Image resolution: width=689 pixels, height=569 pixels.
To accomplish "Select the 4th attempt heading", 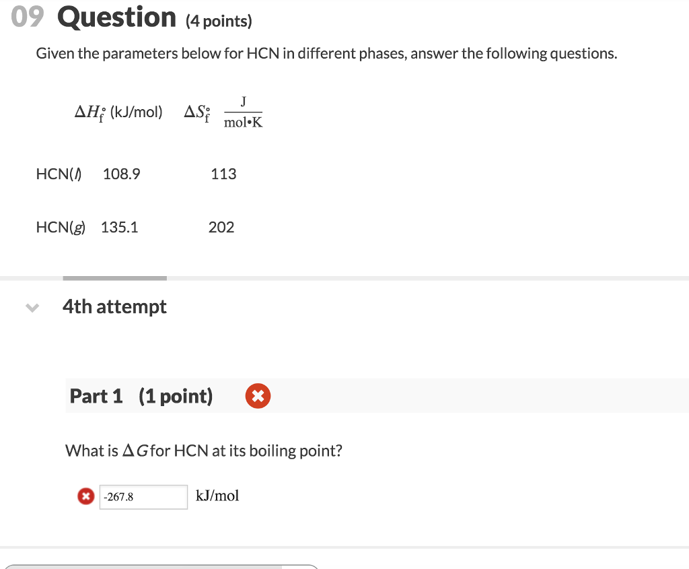I will point(114,306).
